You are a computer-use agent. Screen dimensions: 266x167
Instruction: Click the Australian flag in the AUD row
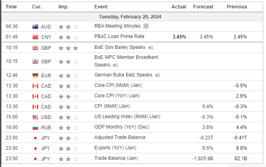point(35,26)
